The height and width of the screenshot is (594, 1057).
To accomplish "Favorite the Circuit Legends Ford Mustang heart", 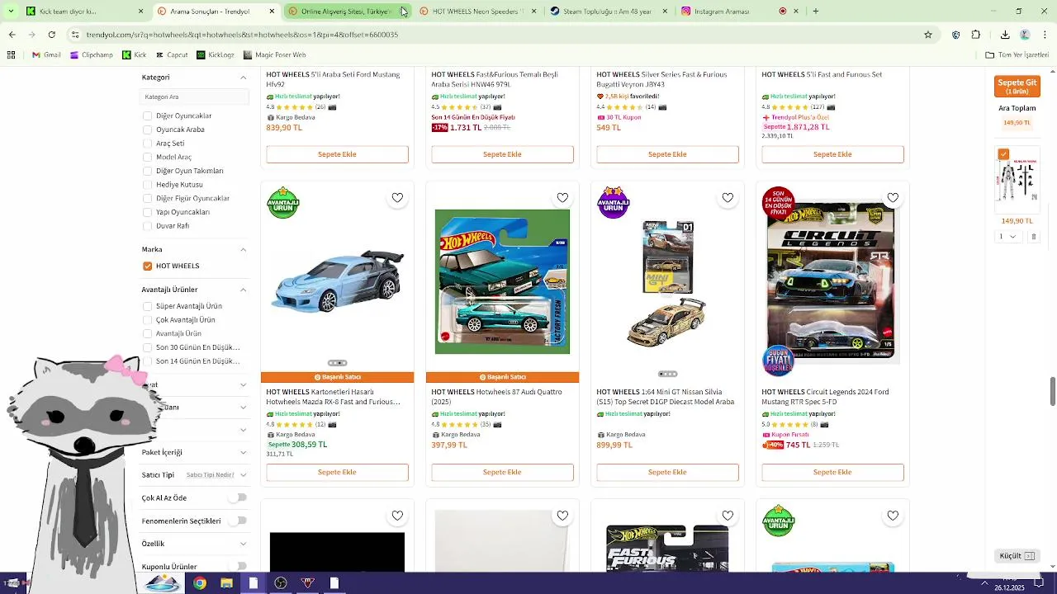I will click(x=893, y=198).
